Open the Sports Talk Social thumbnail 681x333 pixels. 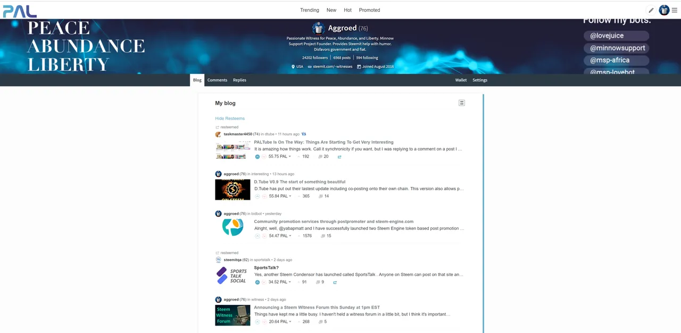click(x=232, y=276)
